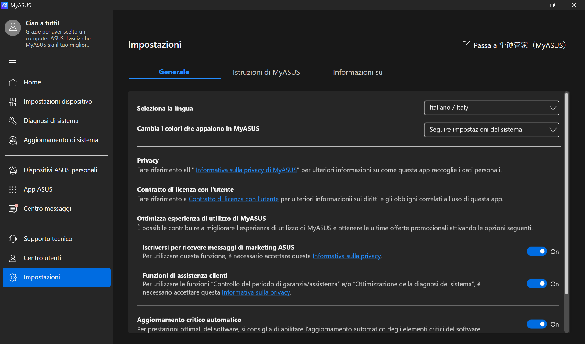Screen dimensions: 585x344
Task: Click the Ciao a tutti! greeting
Action: pos(42,23)
